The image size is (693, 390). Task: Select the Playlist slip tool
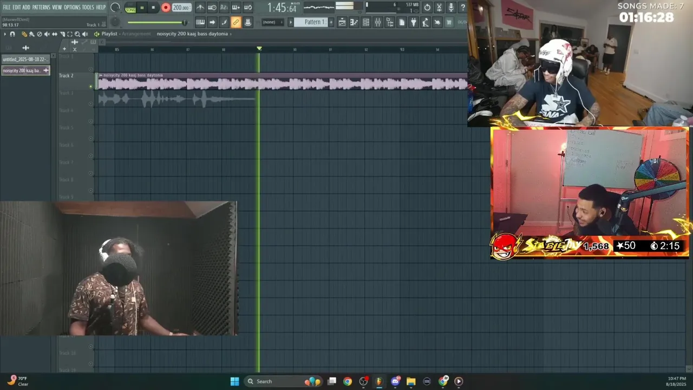coord(55,34)
